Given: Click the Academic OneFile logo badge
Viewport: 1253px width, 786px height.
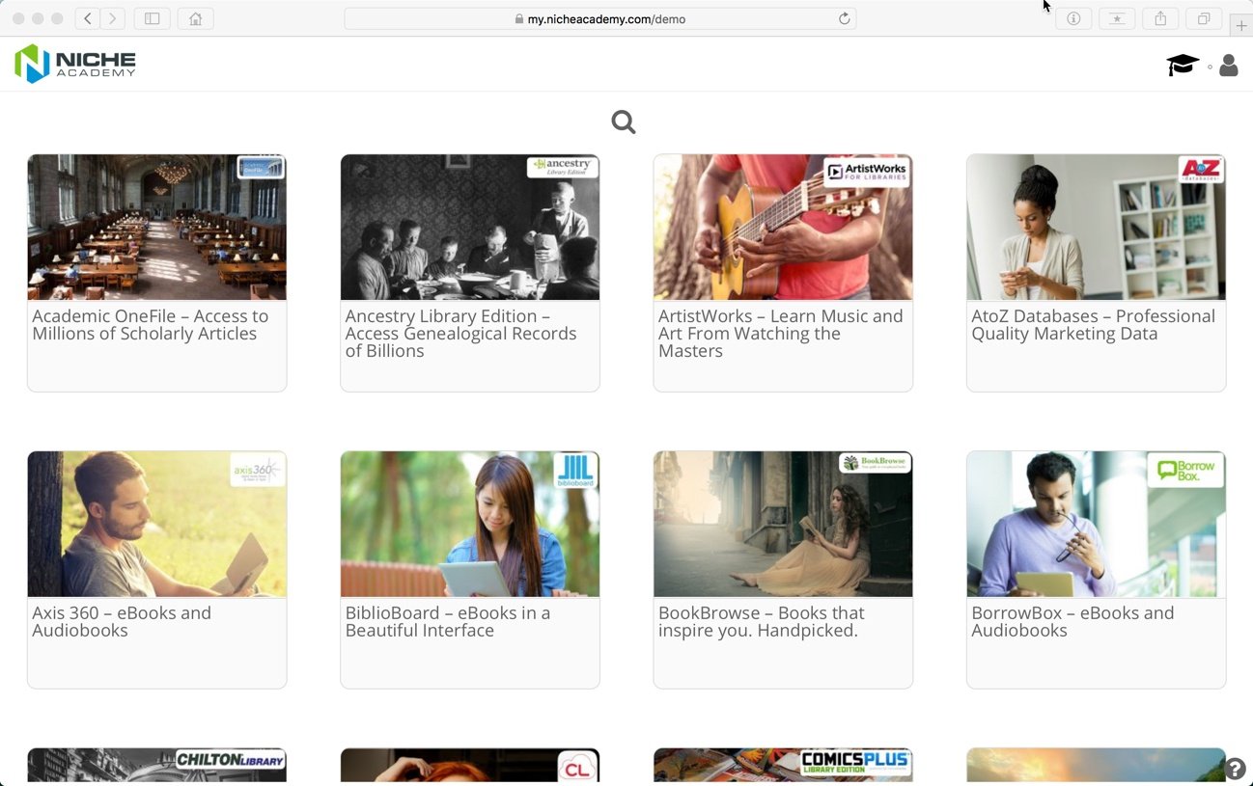Looking at the screenshot, I should [261, 168].
